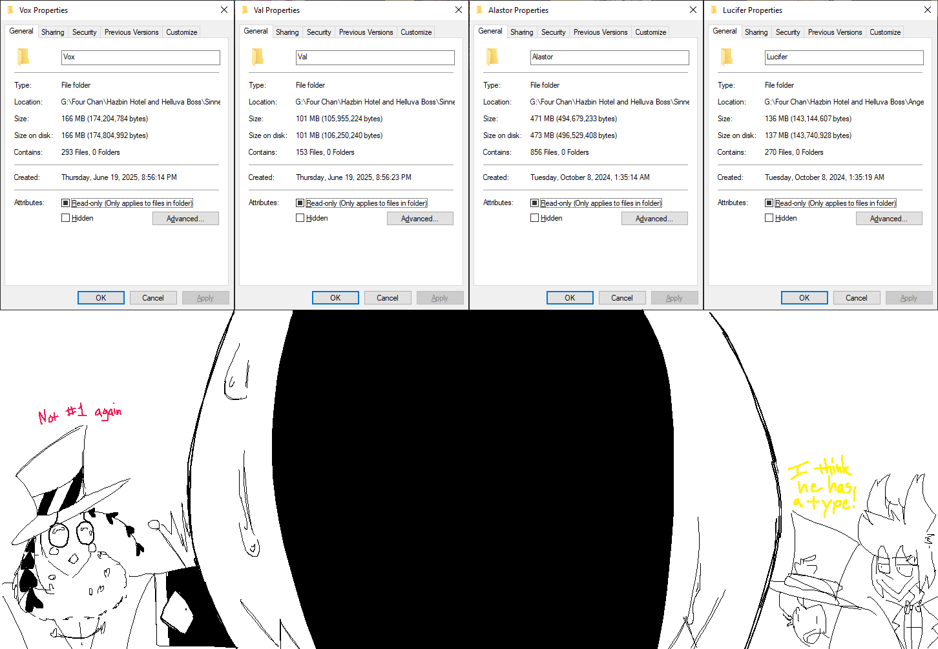The image size is (938, 649).
Task: Click the Alastor folder name field
Action: (610, 57)
